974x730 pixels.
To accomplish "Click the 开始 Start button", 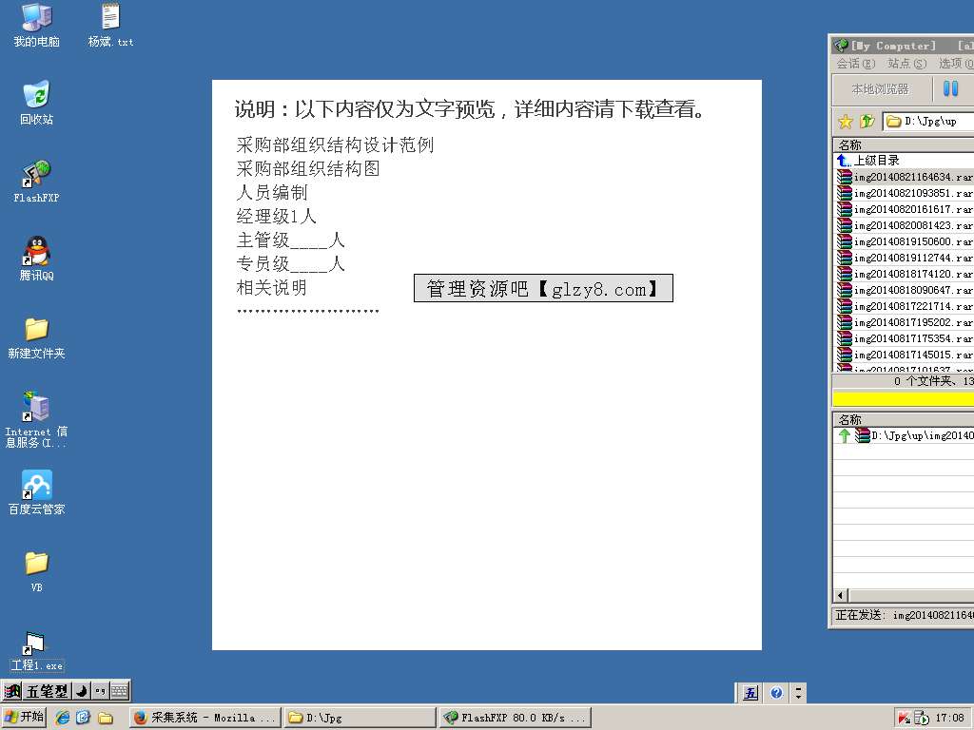I will pyautogui.click(x=25, y=717).
